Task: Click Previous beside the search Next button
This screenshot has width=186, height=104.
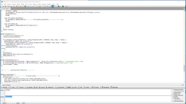Action: coord(21,87)
